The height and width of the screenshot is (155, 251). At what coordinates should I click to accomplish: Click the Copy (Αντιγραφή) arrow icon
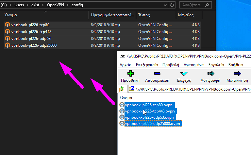(x=211, y=74)
